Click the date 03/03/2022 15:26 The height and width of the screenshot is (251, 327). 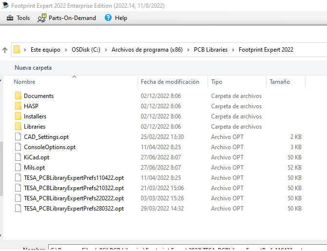(x=162, y=198)
